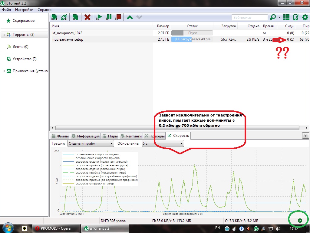Sort by the Статус column header
This screenshot has height=233, width=310.
click(192, 26)
